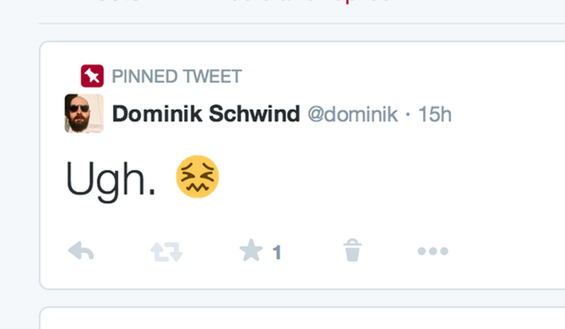
Task: Select the partially visible red tab above
Action: (352, 2)
